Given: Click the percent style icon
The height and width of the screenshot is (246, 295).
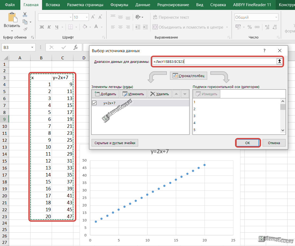Looking at the screenshot, I should pos(249,27).
